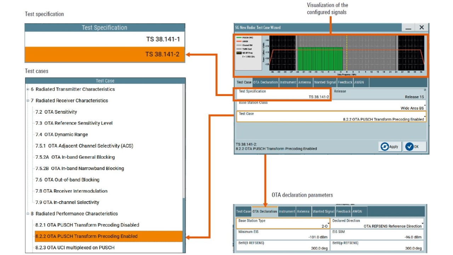The height and width of the screenshot is (255, 453).
Task: Edit the Minimum EIS value field
Action: point(283,234)
